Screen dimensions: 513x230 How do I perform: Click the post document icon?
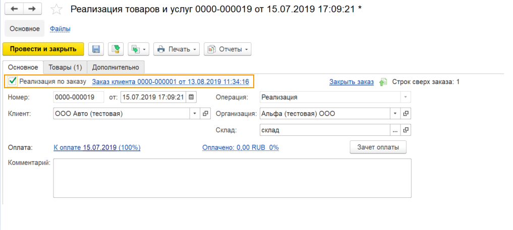click(x=117, y=49)
